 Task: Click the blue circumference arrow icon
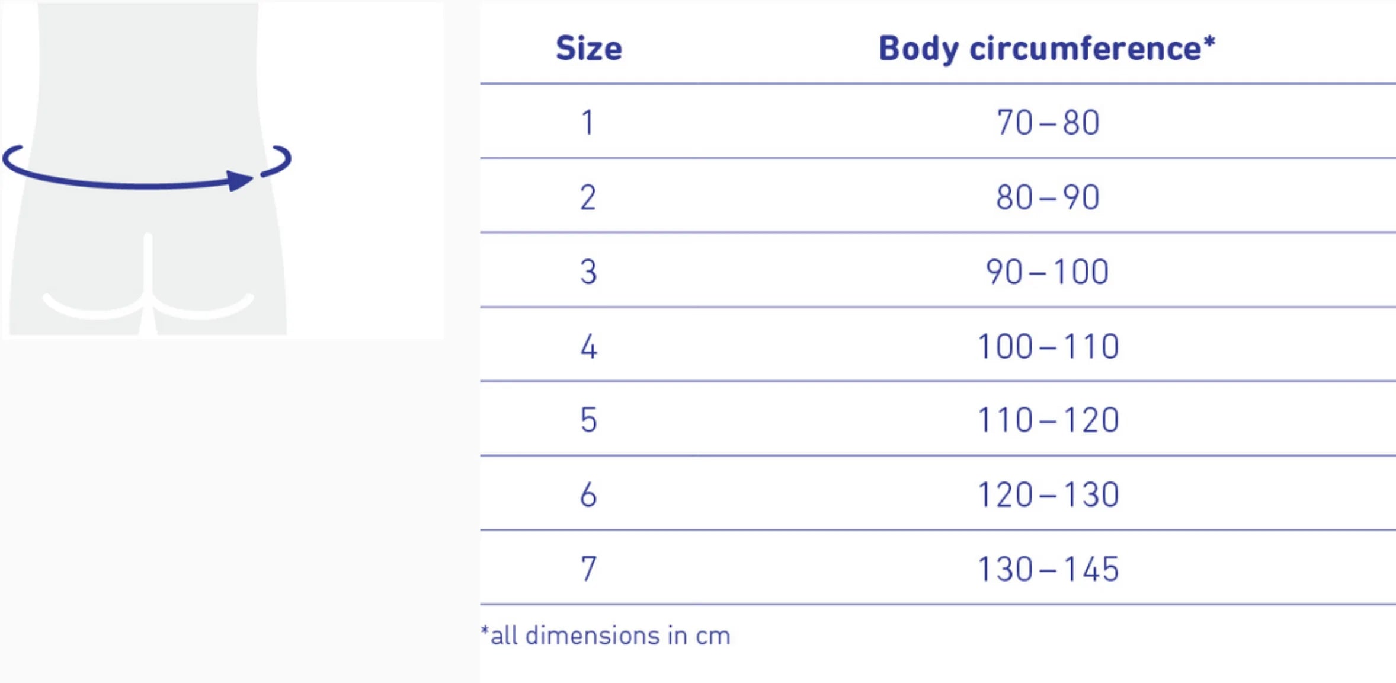147,168
